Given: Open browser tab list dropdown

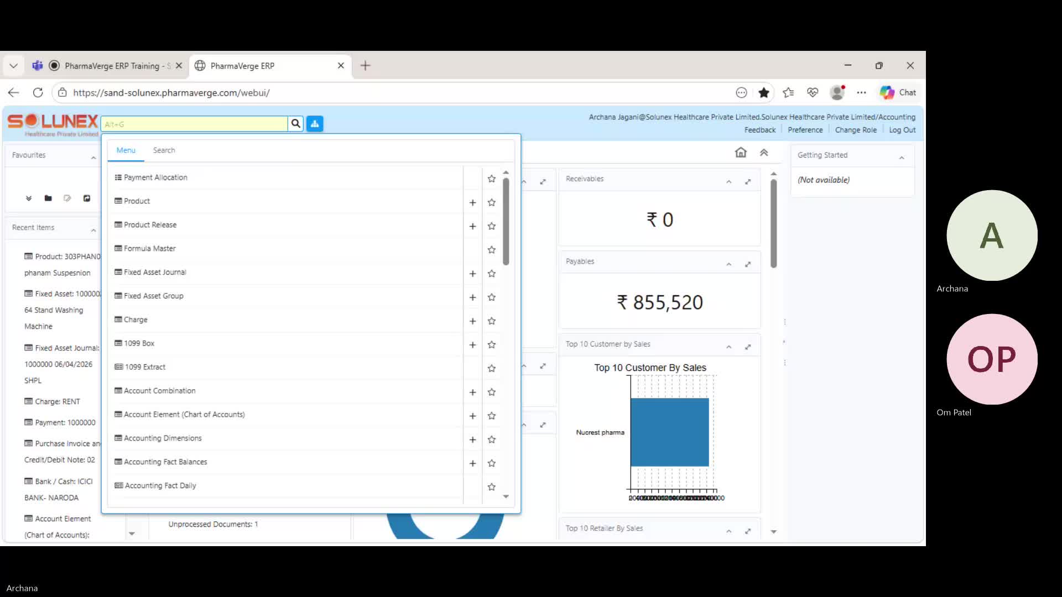Looking at the screenshot, I should 14,66.
